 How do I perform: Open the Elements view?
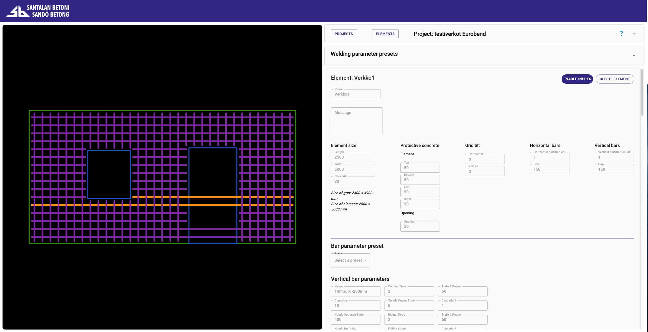tap(385, 34)
